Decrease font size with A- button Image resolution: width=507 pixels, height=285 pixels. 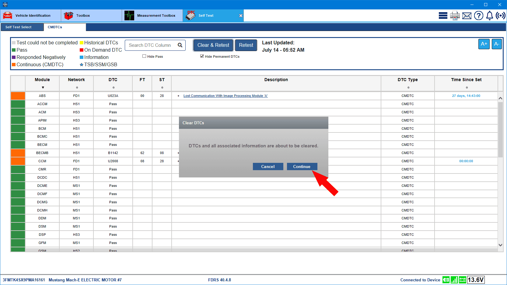pos(497,44)
